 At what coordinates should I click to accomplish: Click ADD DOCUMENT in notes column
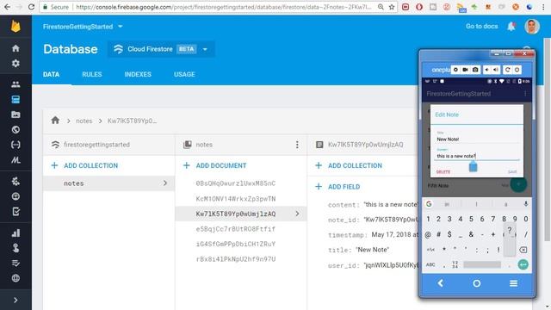[x=215, y=165]
